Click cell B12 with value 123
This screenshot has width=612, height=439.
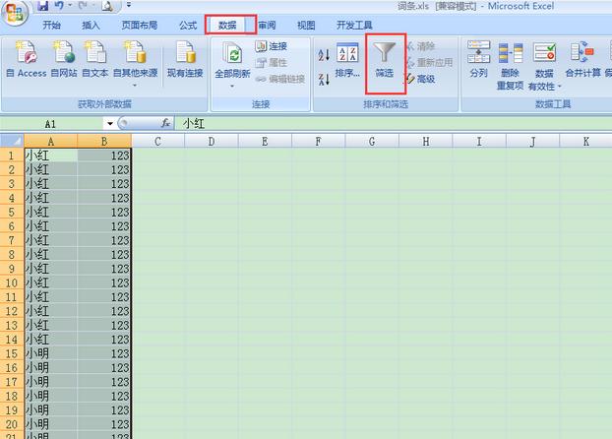click(x=104, y=311)
